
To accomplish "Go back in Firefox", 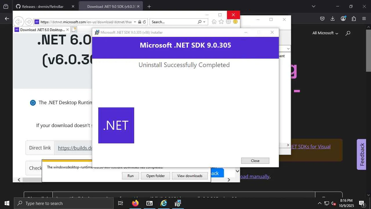I will point(7,19).
